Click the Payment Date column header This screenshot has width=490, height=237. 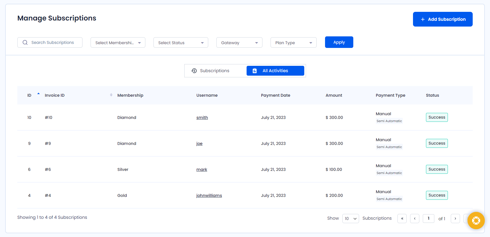click(x=276, y=95)
